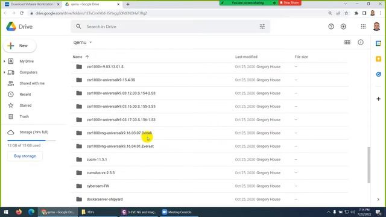Viewport: 386px width, 217px height.
Task: Open browser extensions puzzle icon
Action: tap(356, 13)
